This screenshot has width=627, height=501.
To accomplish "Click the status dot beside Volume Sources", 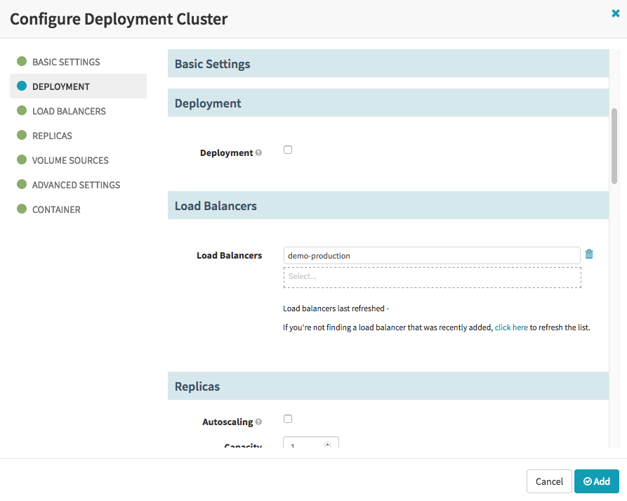I will pyautogui.click(x=22, y=160).
